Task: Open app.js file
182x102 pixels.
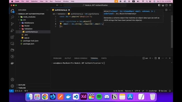Action: (27, 38)
